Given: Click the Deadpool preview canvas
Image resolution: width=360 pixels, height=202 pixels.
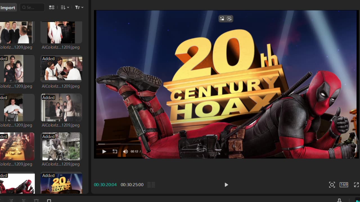Looking at the screenshot, I should click(x=226, y=84).
